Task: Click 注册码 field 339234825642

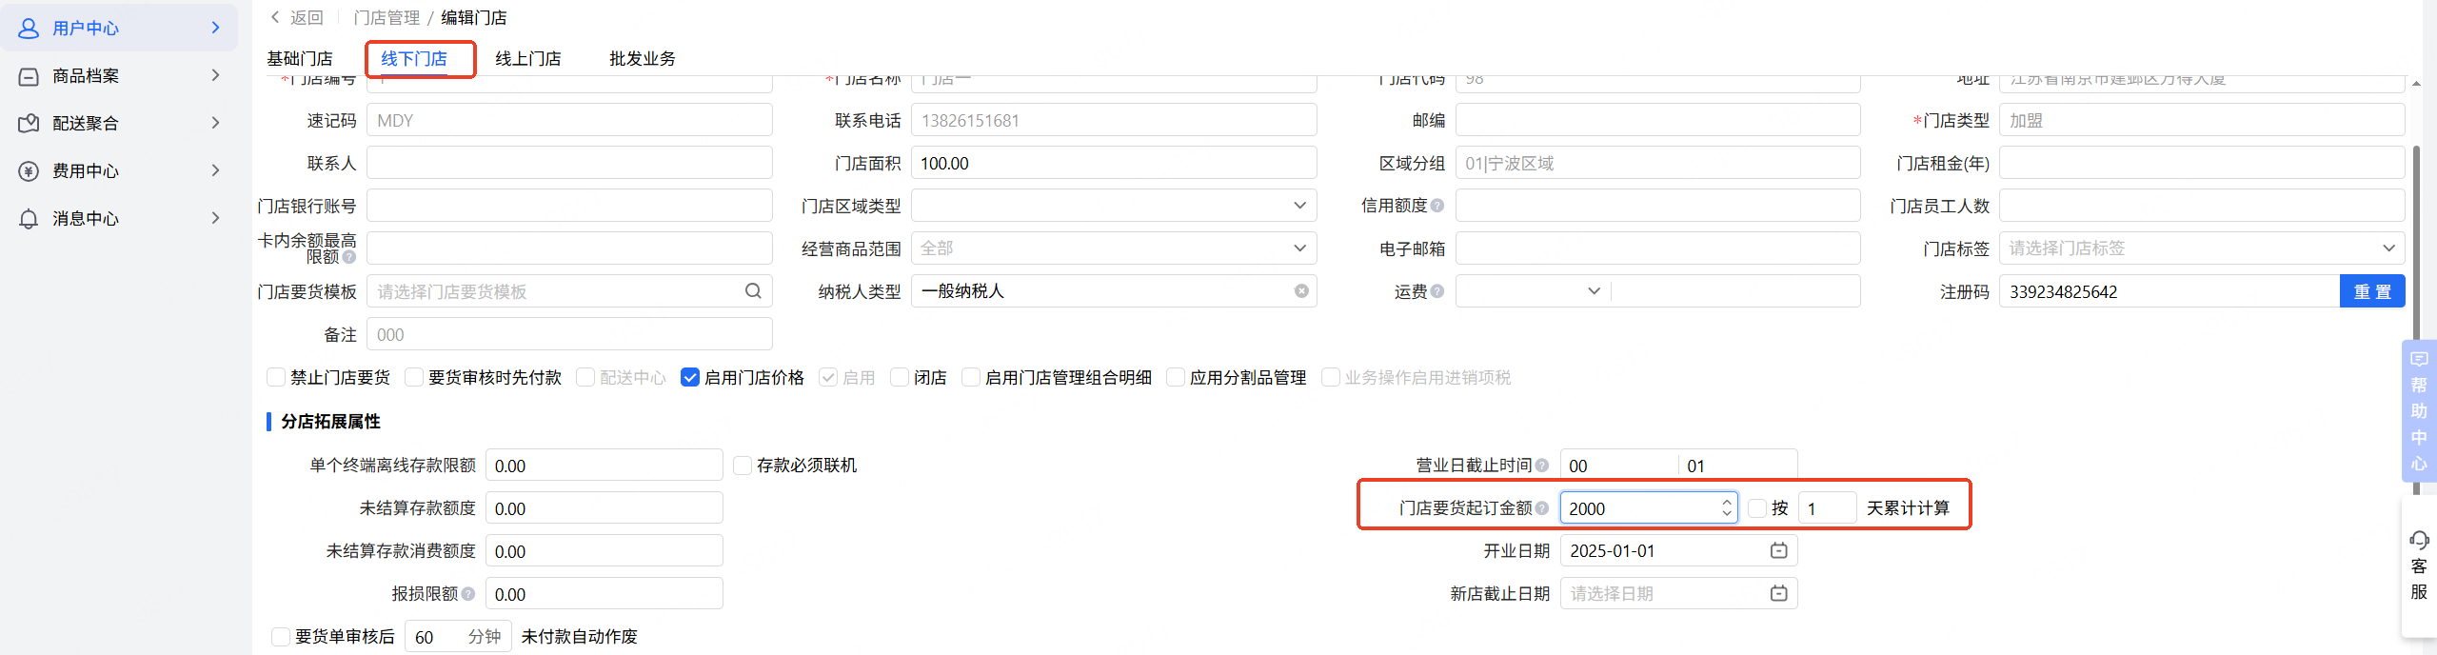Action: (x=2170, y=291)
